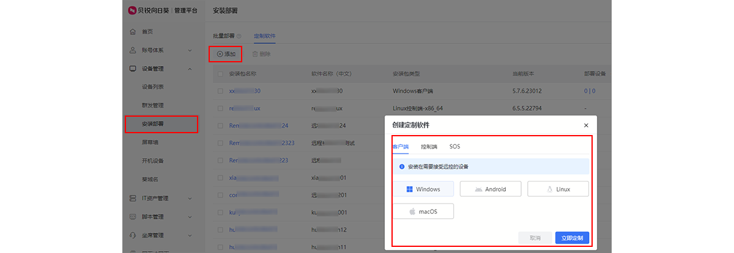Expand the 账号体系 chevron
Screen dimensions: 734x253
point(190,50)
